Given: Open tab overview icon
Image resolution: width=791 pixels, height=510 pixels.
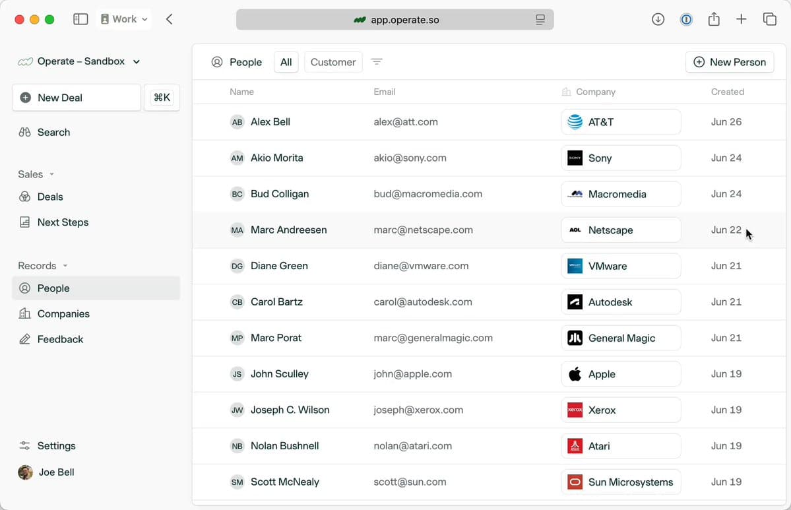Looking at the screenshot, I should pyautogui.click(x=769, y=19).
